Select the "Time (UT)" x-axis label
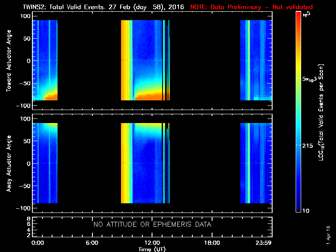The image size is (336, 252). (x=152, y=249)
